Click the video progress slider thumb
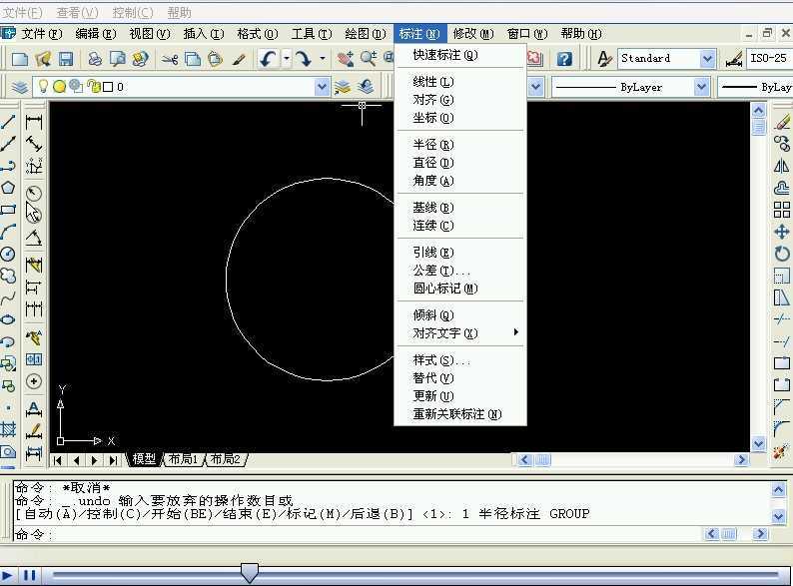The width and height of the screenshot is (793, 586). click(x=249, y=572)
